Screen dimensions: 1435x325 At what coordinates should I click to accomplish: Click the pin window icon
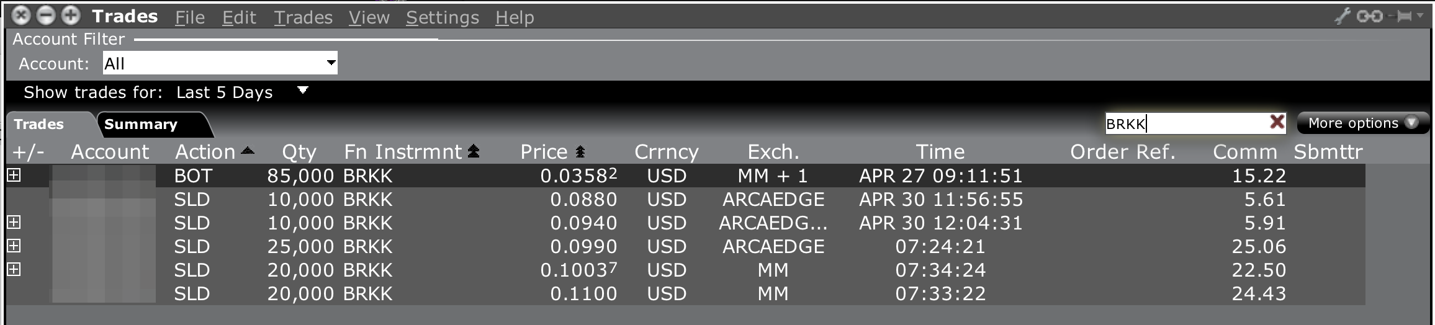(1403, 16)
